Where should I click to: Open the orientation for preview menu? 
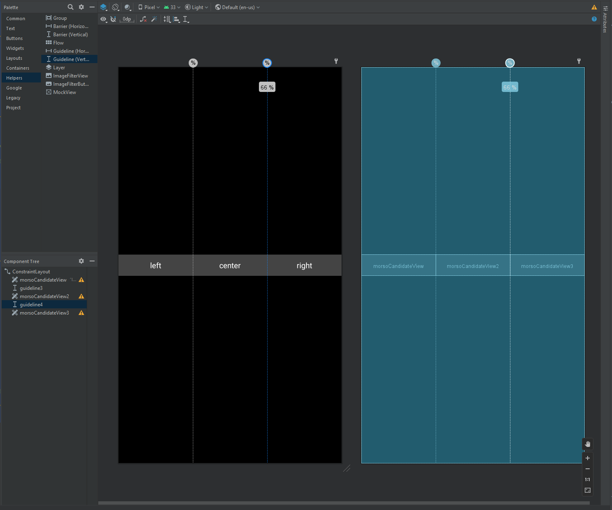(x=116, y=7)
